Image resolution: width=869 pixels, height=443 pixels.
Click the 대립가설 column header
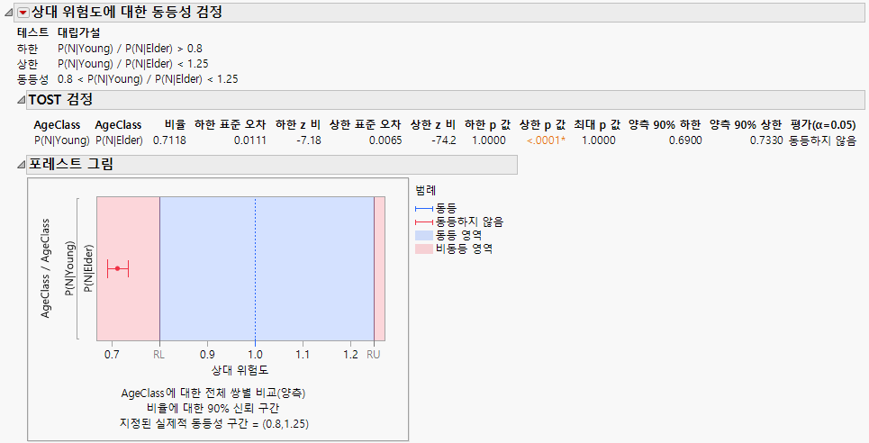(78, 32)
